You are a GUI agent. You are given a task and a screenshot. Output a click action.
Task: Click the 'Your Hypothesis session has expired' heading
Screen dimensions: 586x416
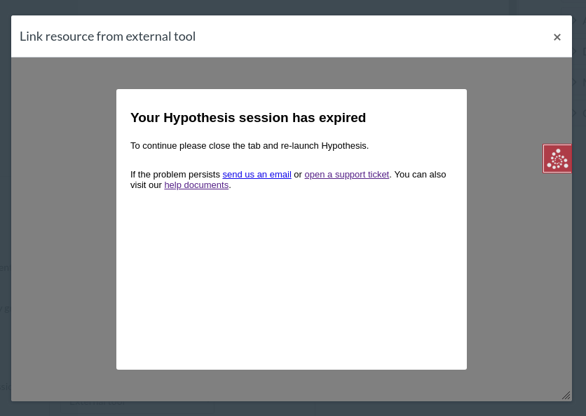(248, 117)
